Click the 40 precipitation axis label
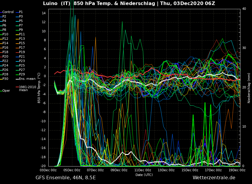The image size is (252, 184). [244, 9]
